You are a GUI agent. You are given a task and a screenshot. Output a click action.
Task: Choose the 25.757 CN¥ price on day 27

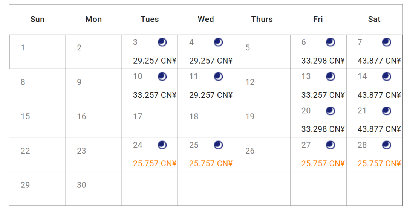point(323,163)
